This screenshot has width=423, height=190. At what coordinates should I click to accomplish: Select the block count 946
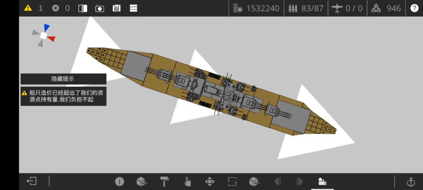[394, 8]
